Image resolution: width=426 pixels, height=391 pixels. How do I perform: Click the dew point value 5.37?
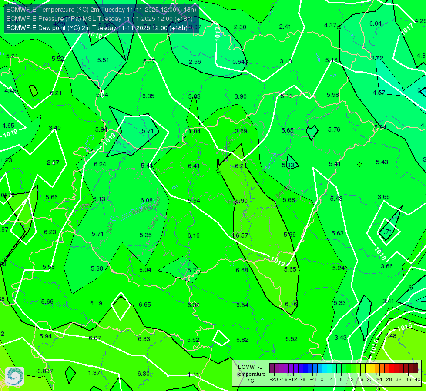coord(149,61)
